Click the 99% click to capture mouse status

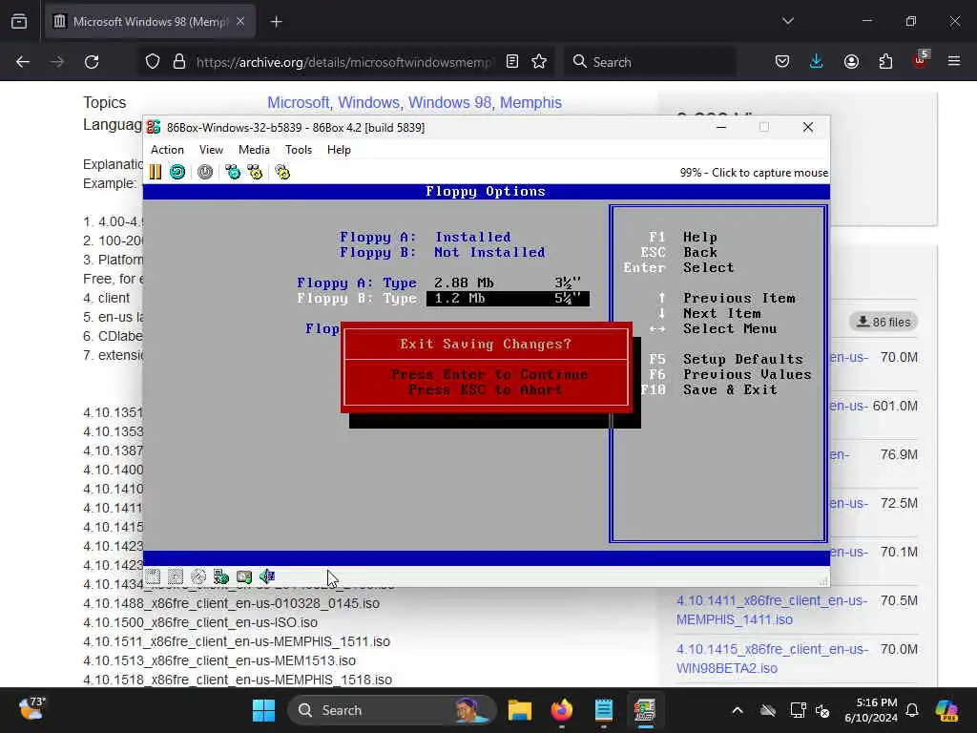[754, 173]
